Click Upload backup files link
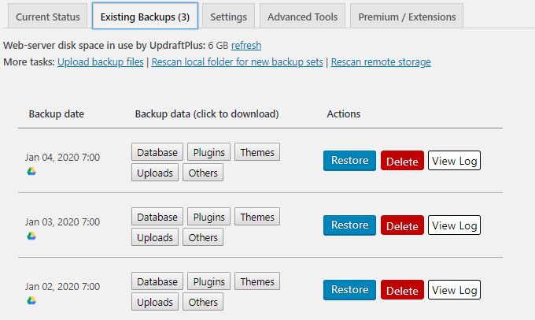The width and height of the screenshot is (535, 320). coord(101,62)
